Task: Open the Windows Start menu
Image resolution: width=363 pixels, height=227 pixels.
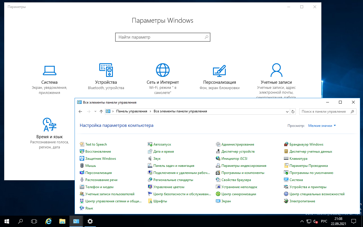Action: tap(7, 221)
